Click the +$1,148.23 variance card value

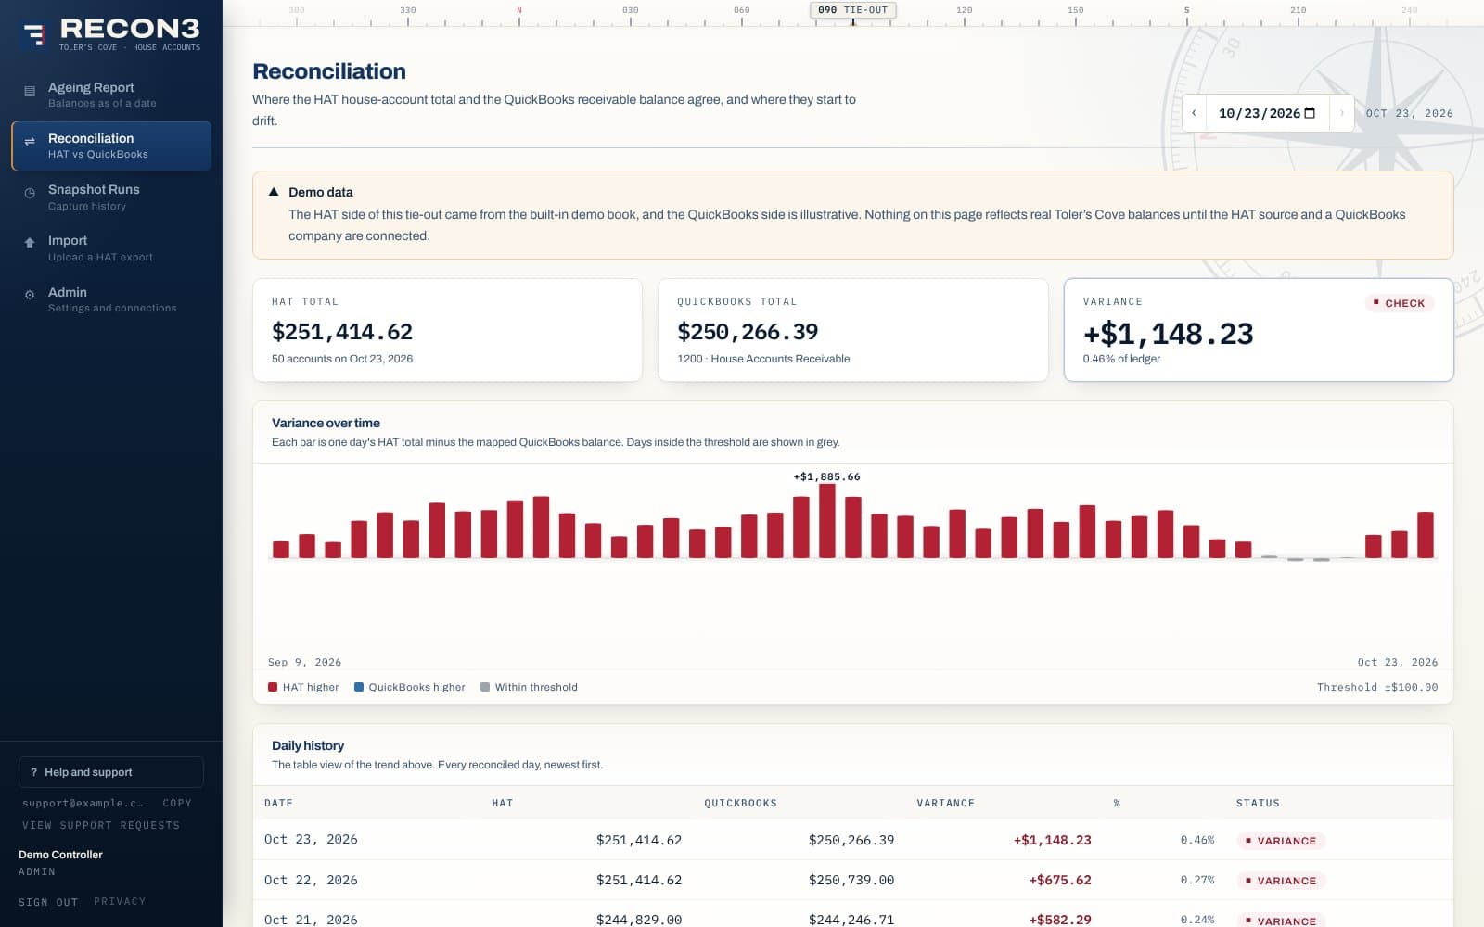coord(1169,334)
